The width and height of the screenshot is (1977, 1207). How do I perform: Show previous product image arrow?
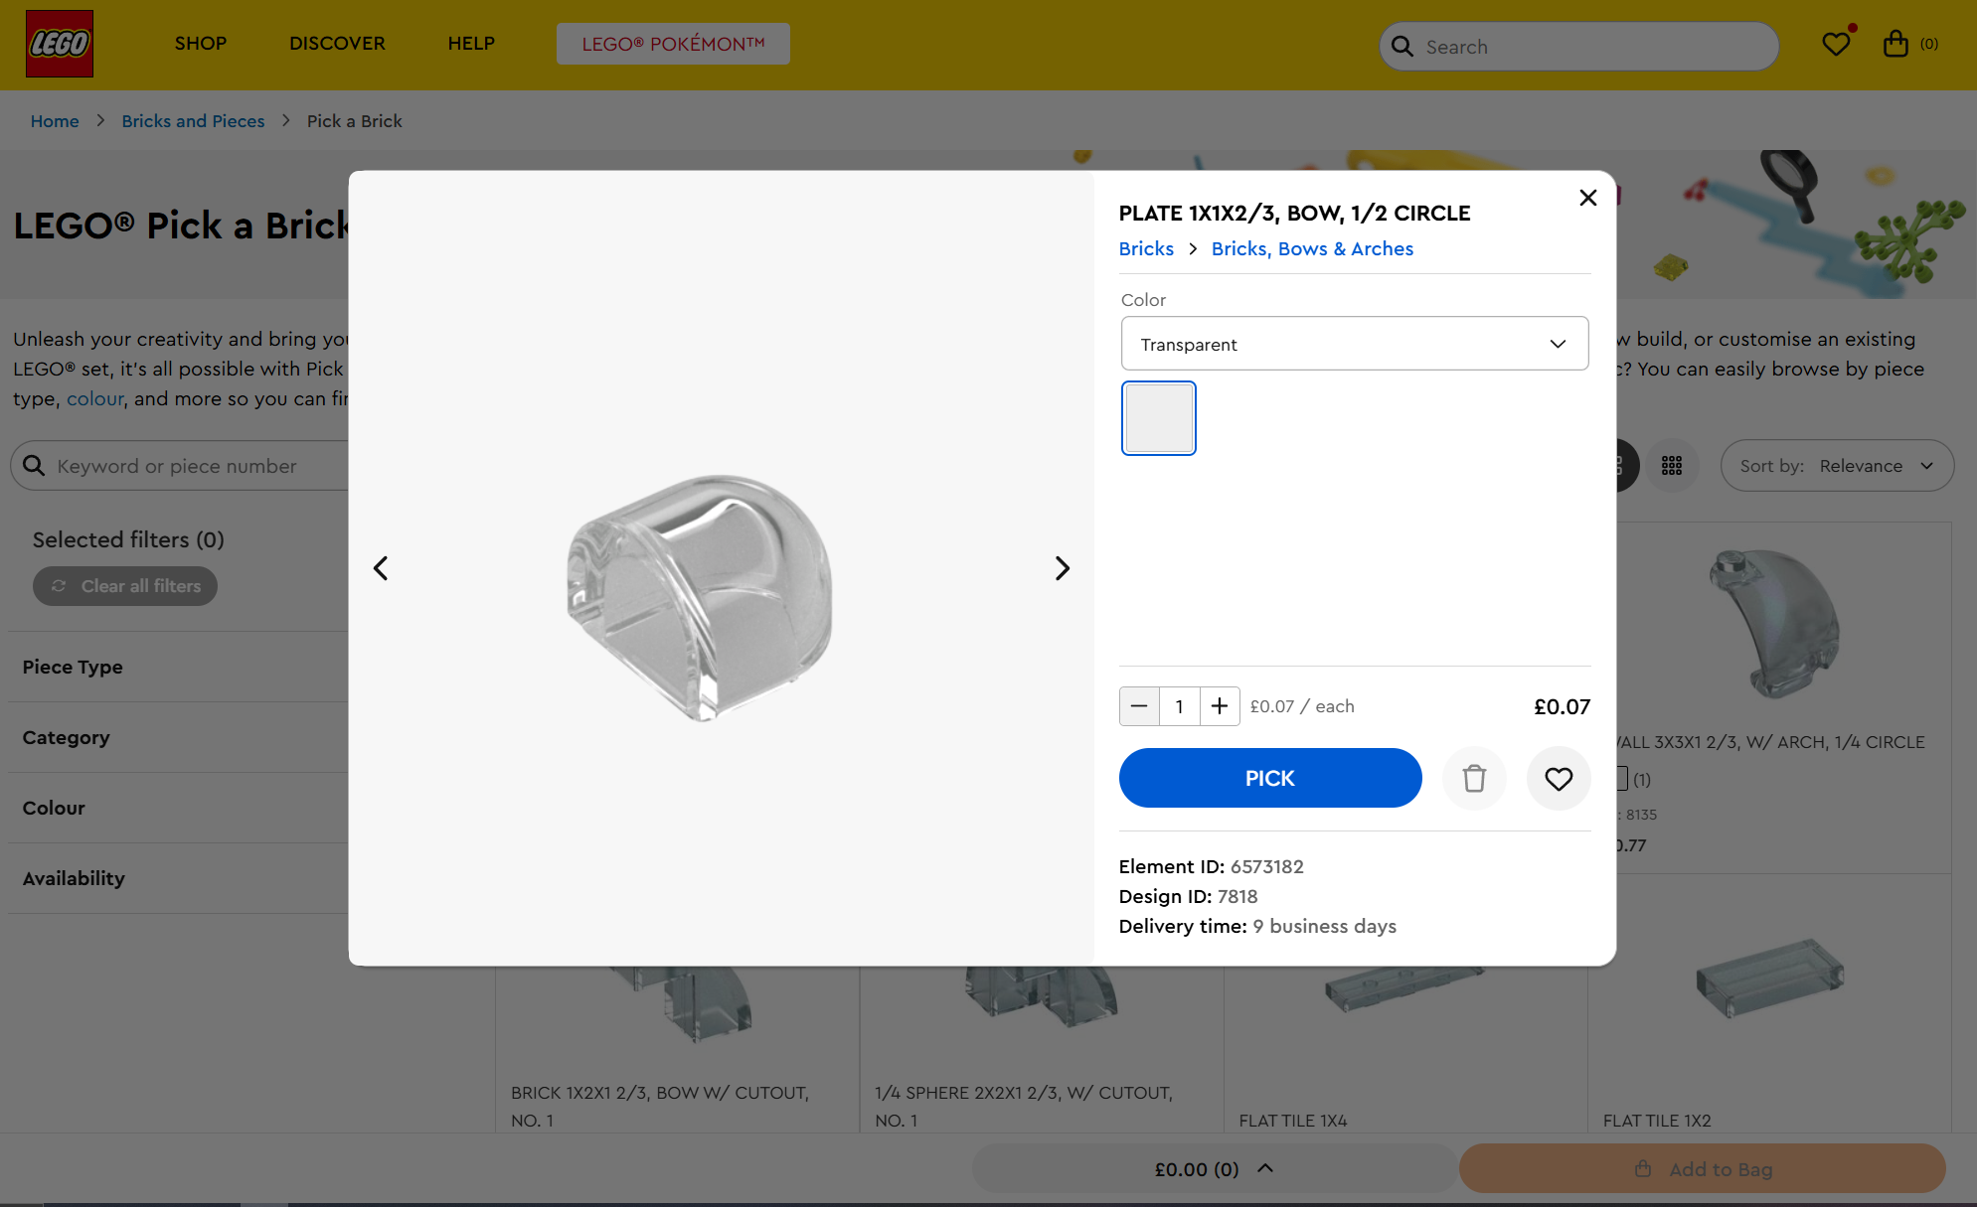click(381, 568)
